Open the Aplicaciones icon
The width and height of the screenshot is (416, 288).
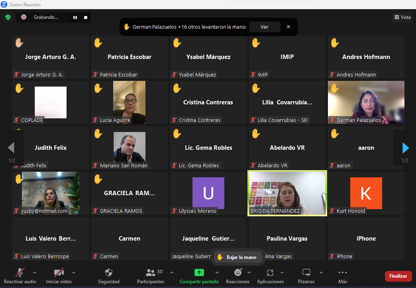click(x=270, y=273)
